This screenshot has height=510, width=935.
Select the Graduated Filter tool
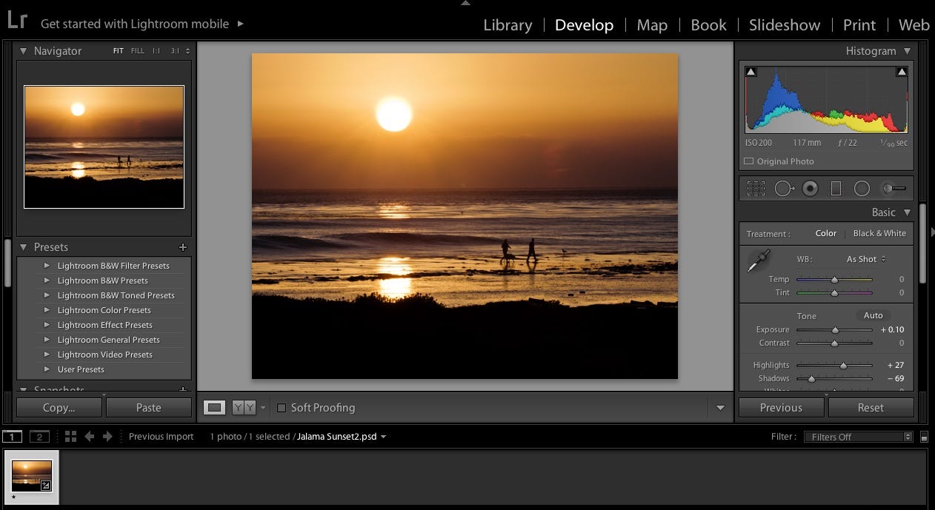[x=836, y=189]
